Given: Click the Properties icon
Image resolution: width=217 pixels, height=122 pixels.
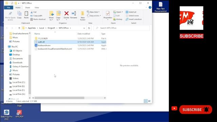Looking at the screenshot, I should tap(108, 14).
